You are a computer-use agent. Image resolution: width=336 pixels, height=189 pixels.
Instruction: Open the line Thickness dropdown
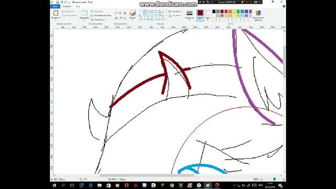[190, 15]
